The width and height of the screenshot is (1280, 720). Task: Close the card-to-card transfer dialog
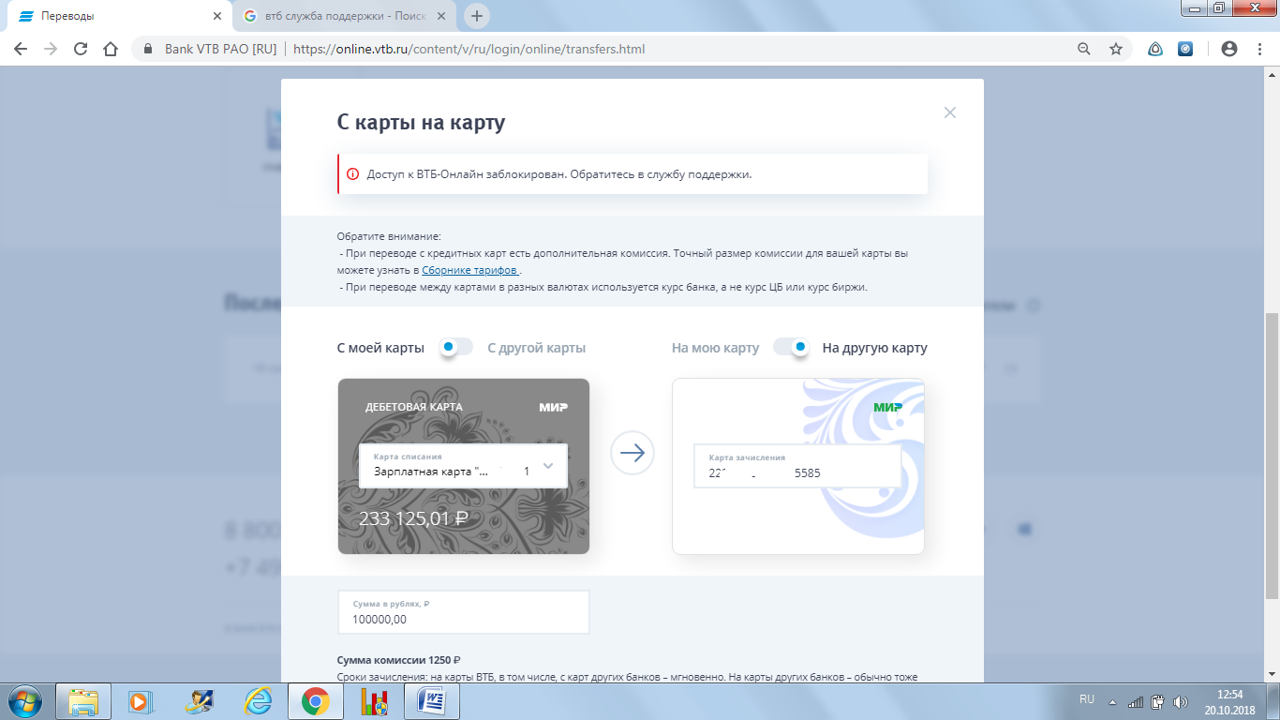pyautogui.click(x=950, y=112)
